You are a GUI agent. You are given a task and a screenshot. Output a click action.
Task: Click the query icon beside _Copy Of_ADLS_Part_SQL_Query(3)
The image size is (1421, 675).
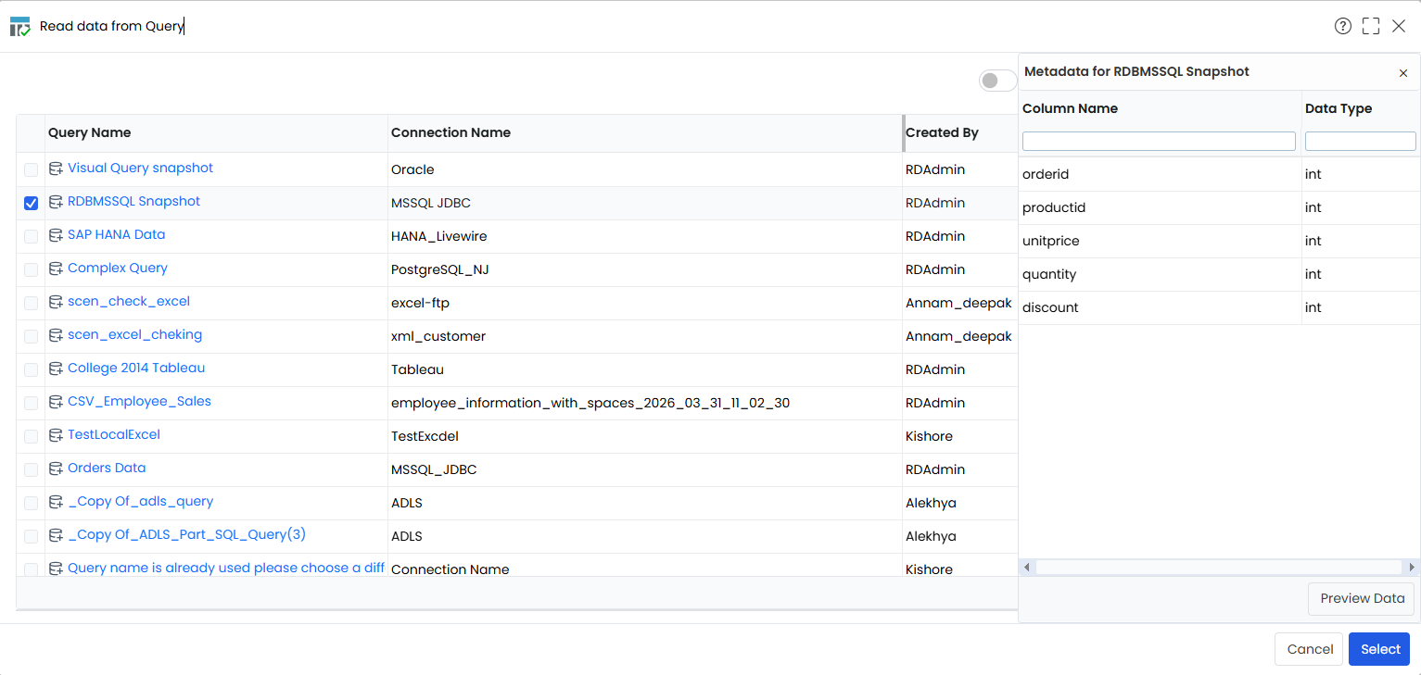[56, 535]
